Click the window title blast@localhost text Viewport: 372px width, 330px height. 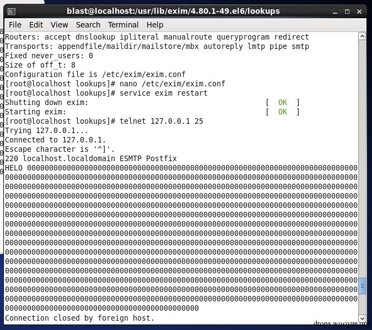click(173, 11)
